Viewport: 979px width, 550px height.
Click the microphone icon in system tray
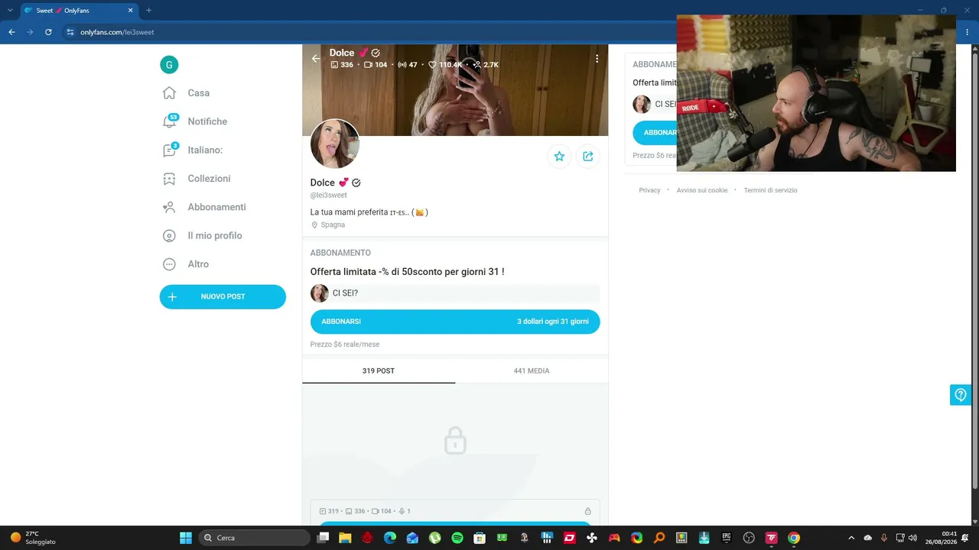(x=884, y=538)
